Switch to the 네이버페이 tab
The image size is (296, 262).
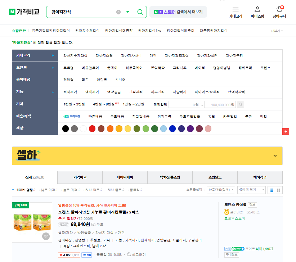[125, 177]
